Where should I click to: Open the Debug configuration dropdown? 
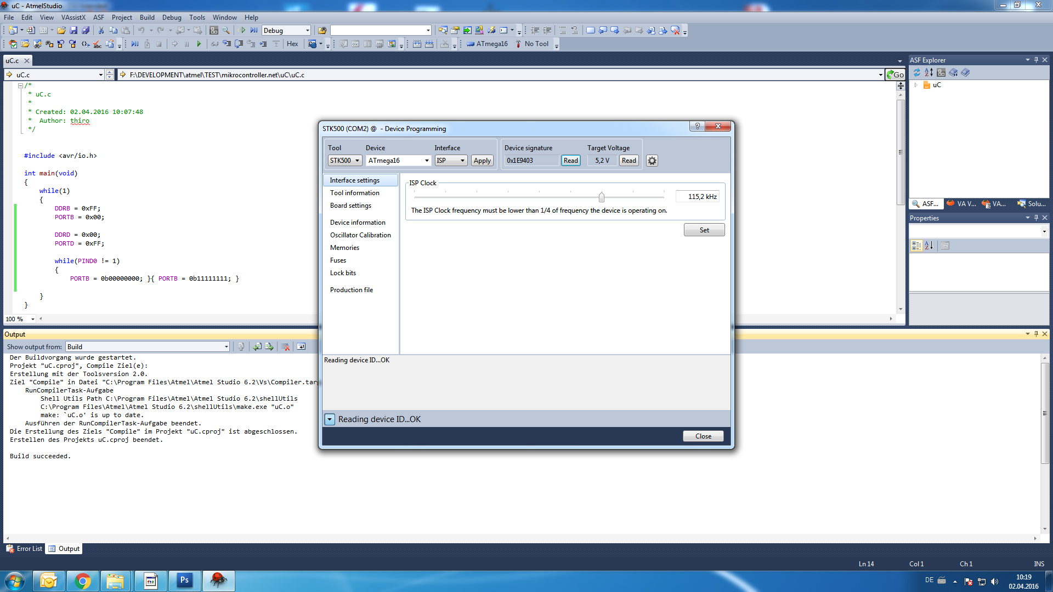(307, 31)
